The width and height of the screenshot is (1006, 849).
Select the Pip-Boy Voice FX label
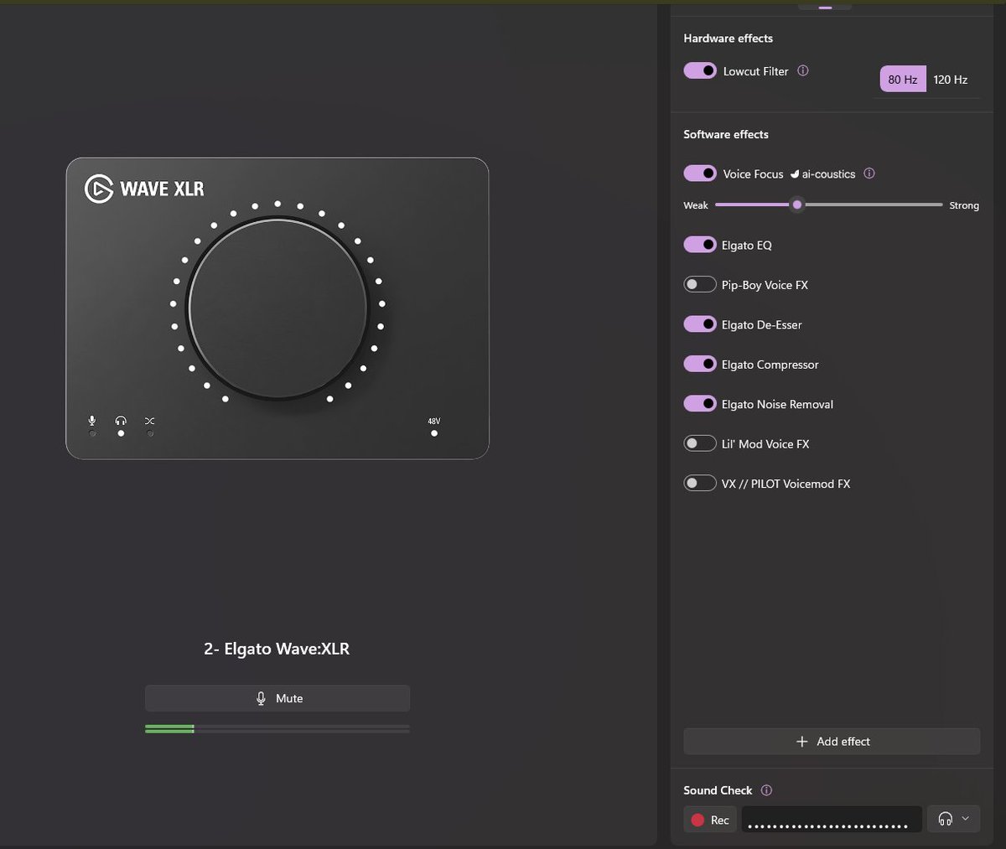(x=765, y=285)
